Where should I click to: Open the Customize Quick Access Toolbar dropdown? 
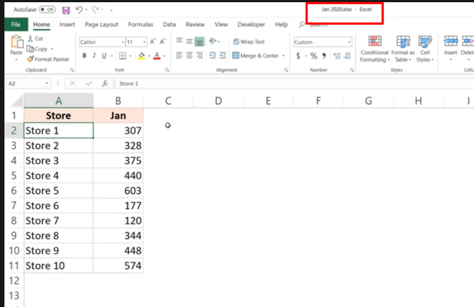[x=111, y=11]
